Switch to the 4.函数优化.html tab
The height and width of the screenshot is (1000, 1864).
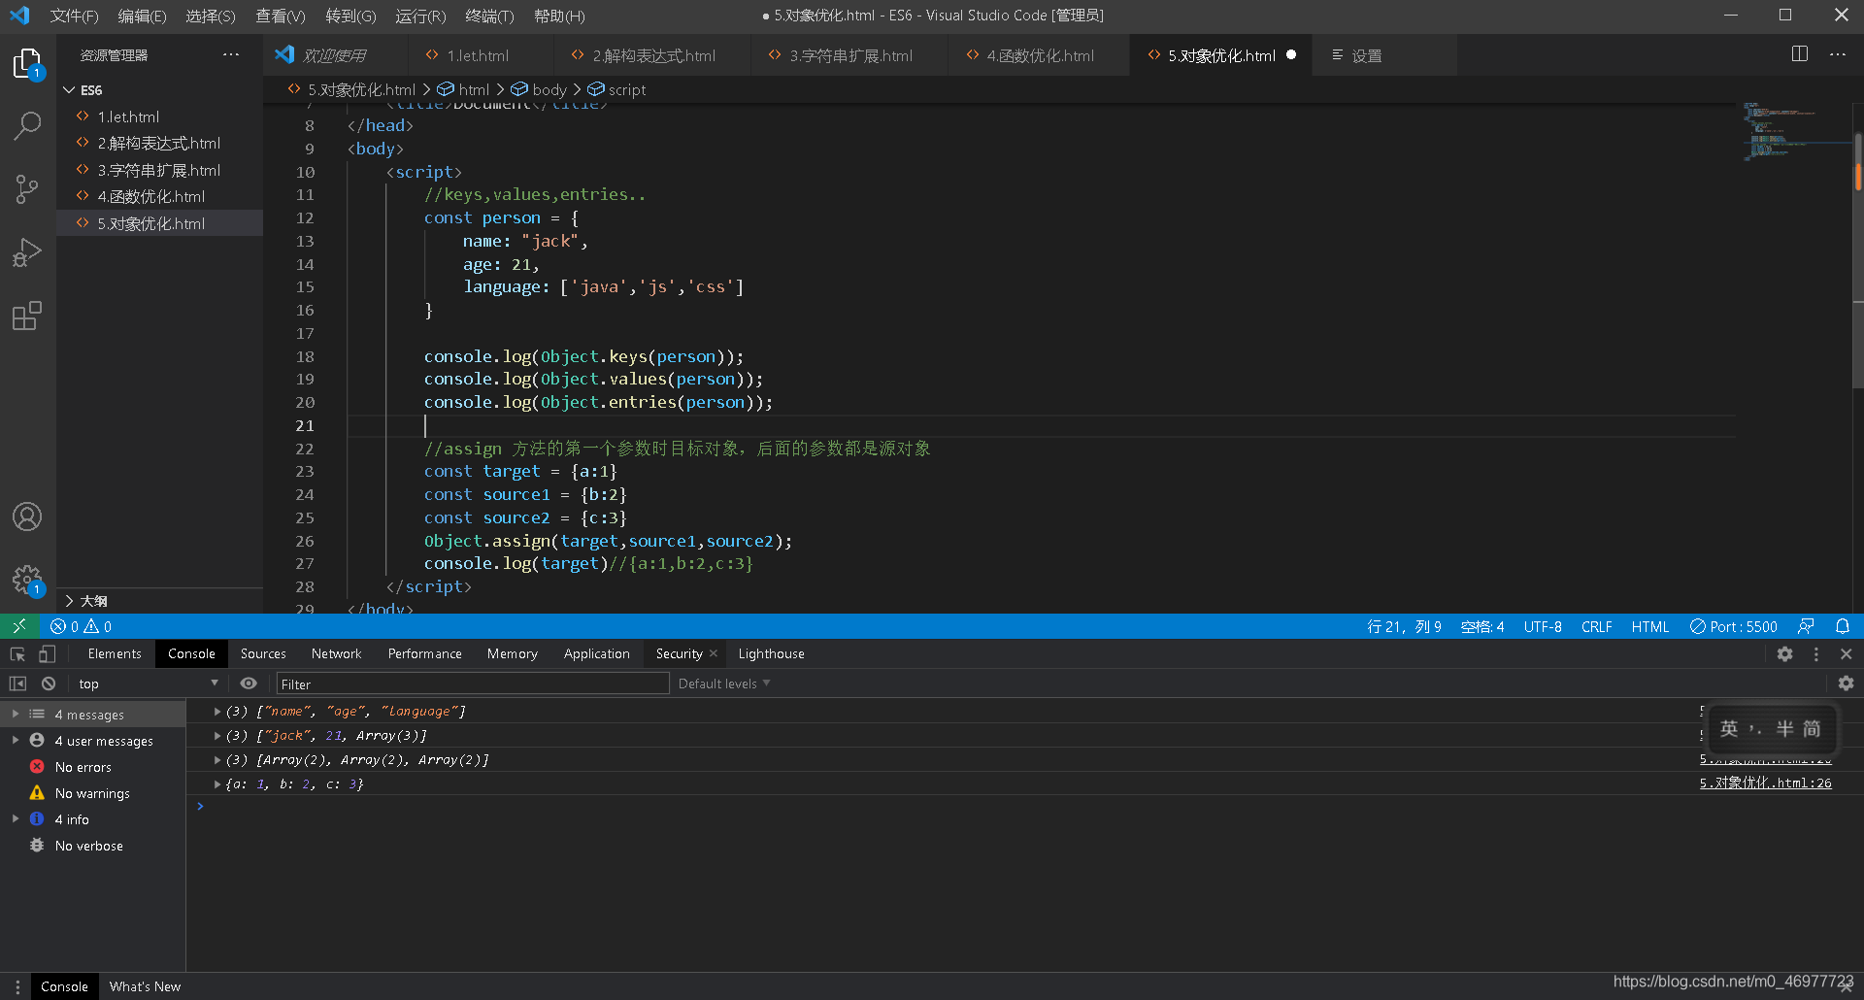1039,55
